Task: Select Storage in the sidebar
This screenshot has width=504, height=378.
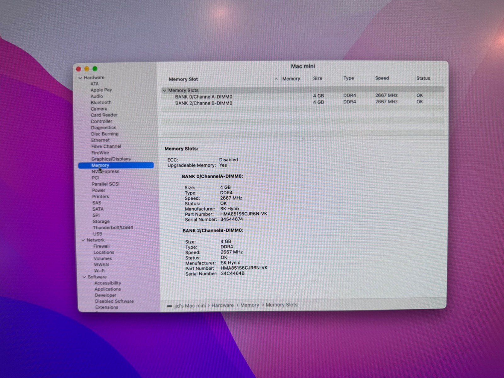Action: click(x=101, y=221)
